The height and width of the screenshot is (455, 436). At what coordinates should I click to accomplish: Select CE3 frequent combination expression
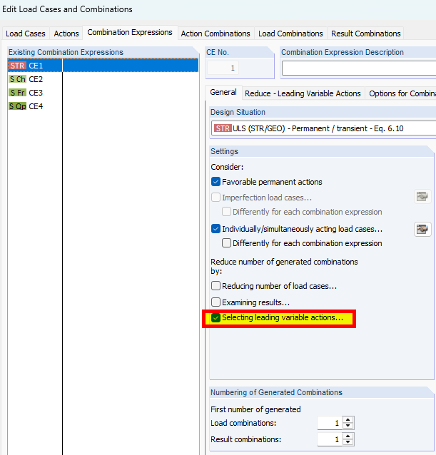(x=103, y=93)
